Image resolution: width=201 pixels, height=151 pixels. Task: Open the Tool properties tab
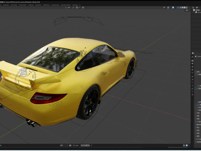(x=193, y=57)
